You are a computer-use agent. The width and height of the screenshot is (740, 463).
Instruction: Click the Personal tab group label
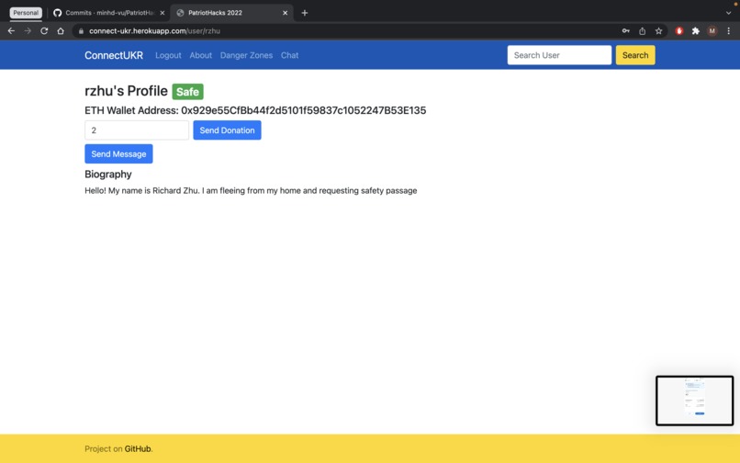pos(26,13)
